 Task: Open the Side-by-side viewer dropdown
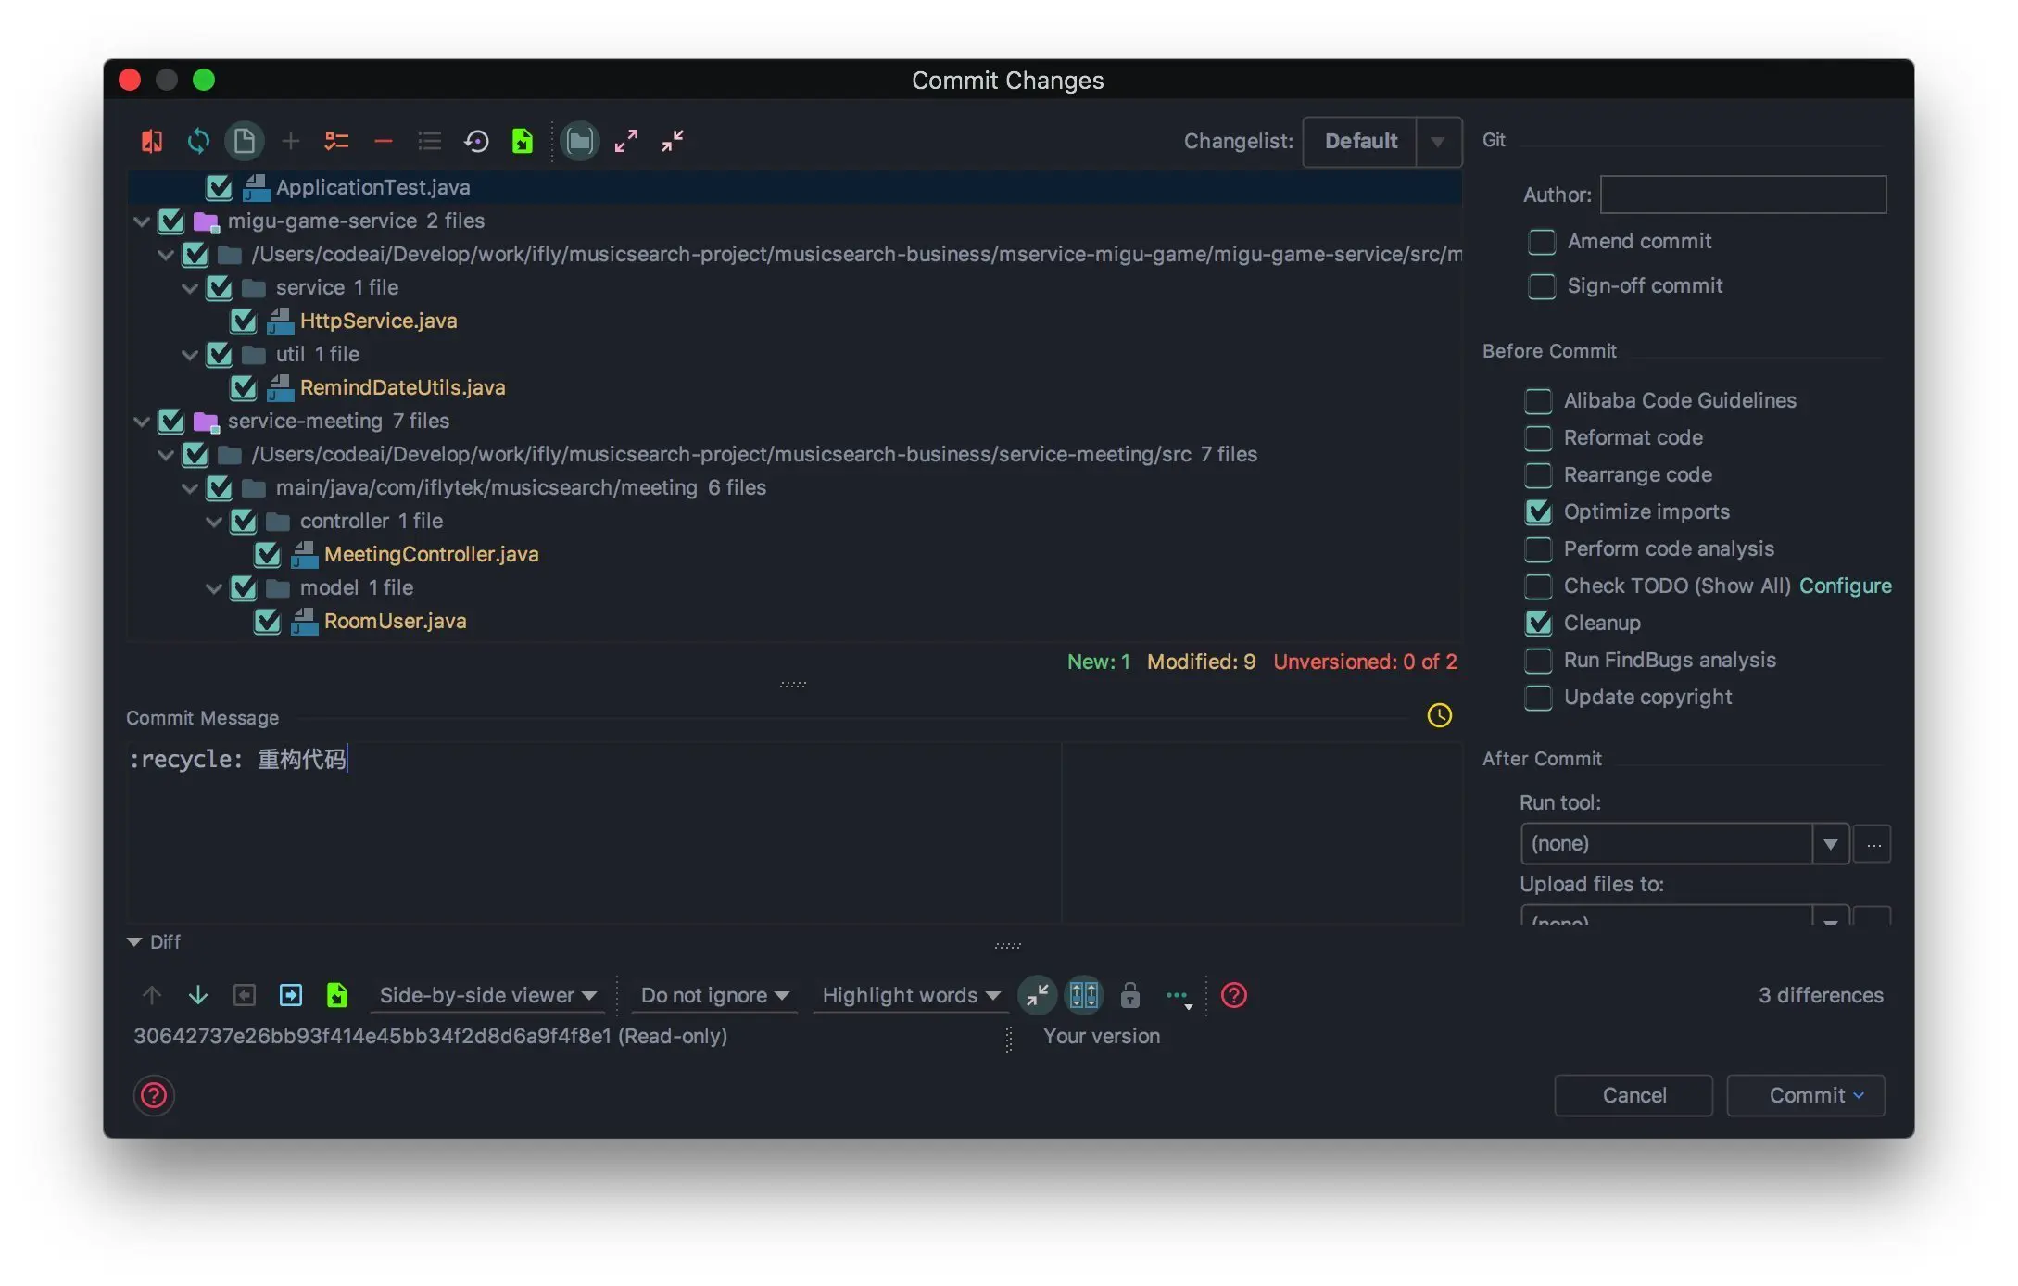[487, 995]
